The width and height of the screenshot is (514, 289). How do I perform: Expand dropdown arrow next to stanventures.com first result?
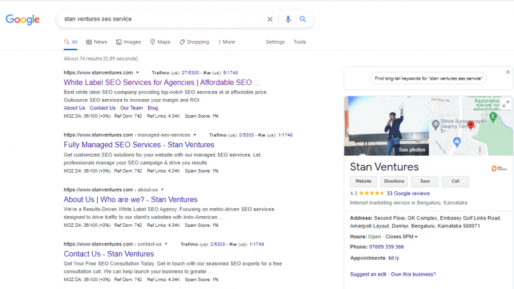[x=137, y=73]
